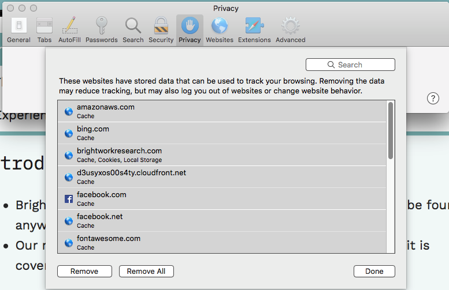Open the Advanced gear preferences pane
The width and height of the screenshot is (449, 290).
tap(290, 31)
